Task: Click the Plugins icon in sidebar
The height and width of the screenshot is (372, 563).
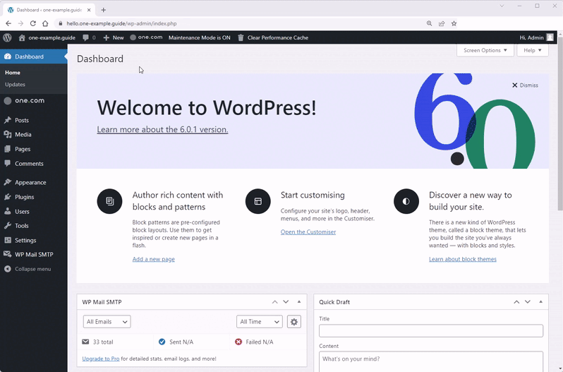Action: 8,197
